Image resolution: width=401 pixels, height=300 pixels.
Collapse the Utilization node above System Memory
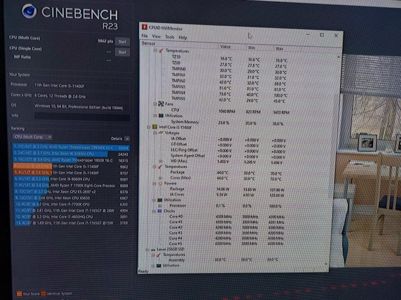(x=155, y=116)
